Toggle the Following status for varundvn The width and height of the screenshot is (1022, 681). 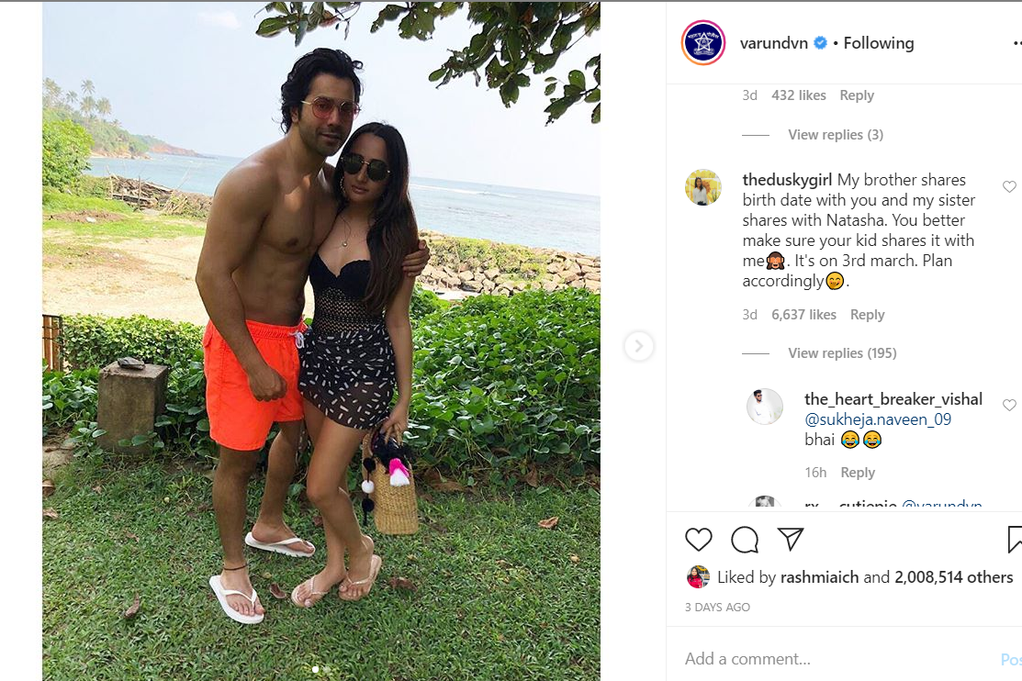pyautogui.click(x=878, y=43)
